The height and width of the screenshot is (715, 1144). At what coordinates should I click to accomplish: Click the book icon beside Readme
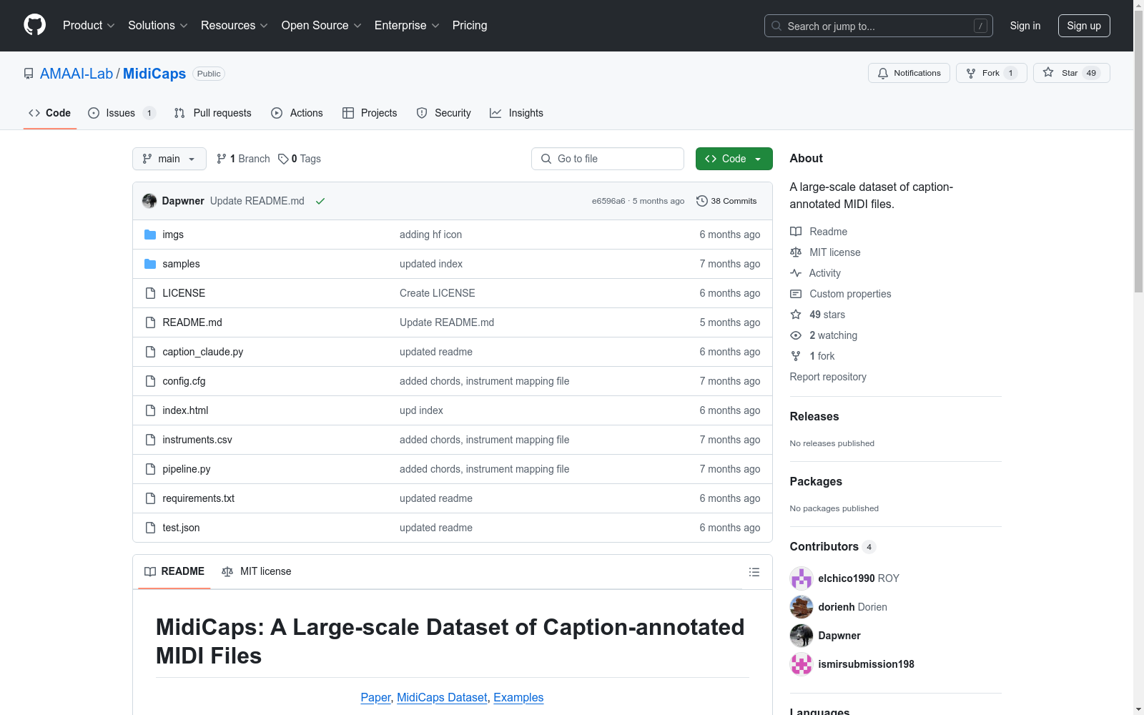coord(796,232)
